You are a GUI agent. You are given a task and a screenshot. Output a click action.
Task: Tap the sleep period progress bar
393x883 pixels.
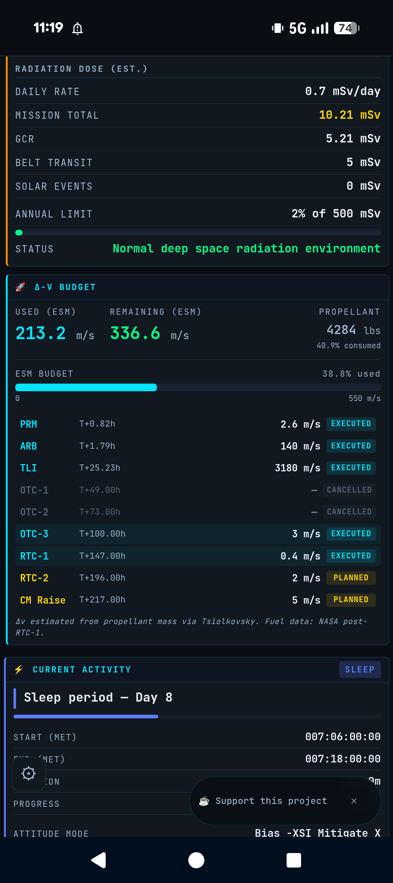[x=197, y=717]
